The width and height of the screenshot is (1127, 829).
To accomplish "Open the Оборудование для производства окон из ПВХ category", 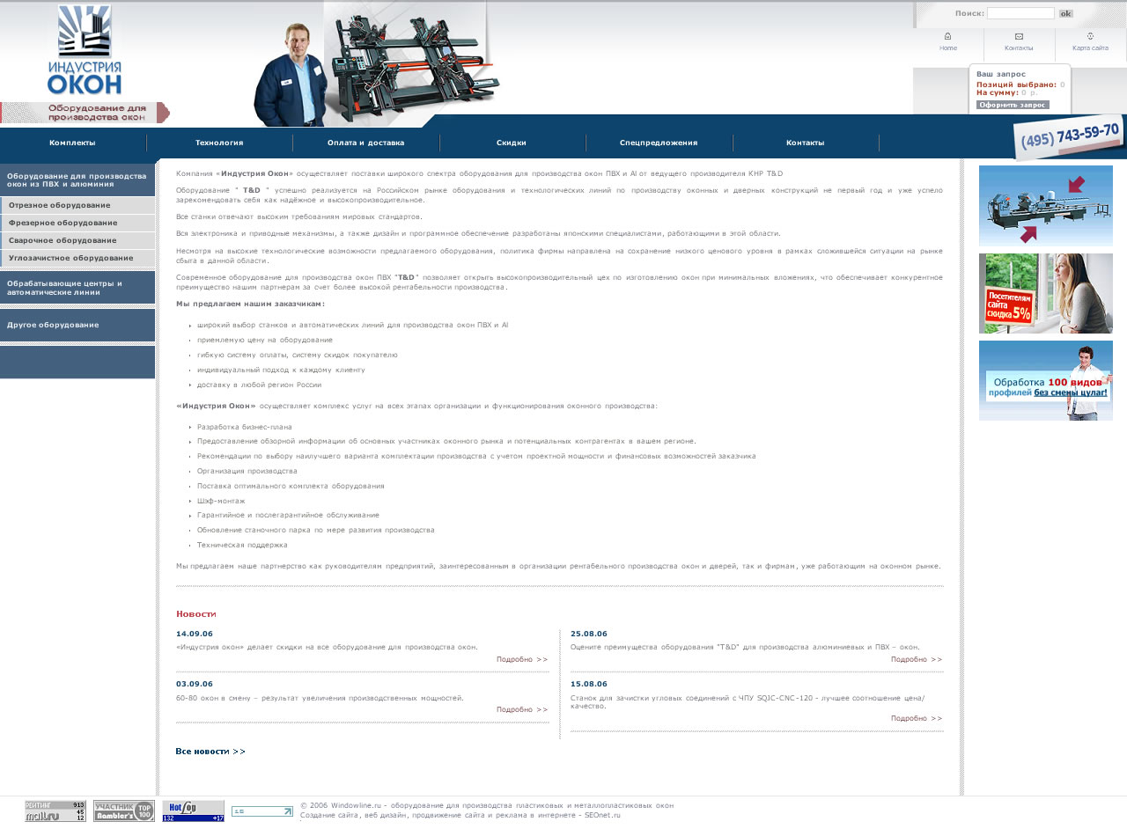I will (x=77, y=180).
